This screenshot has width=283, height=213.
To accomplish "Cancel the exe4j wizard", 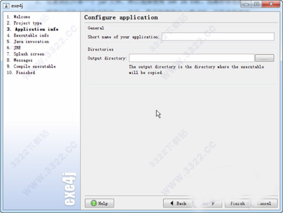I will click(x=265, y=204).
